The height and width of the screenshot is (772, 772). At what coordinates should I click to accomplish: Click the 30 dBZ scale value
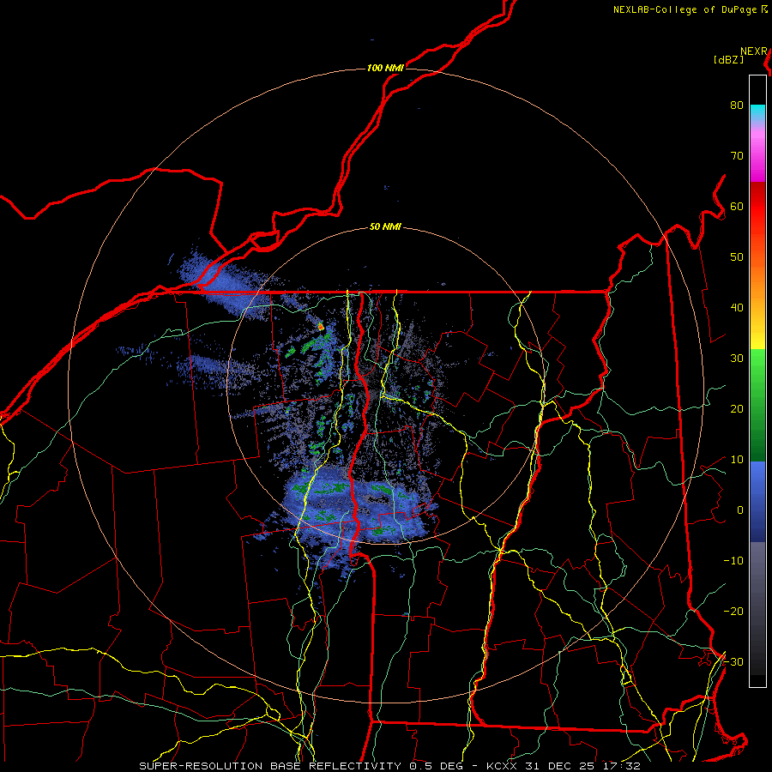(737, 359)
